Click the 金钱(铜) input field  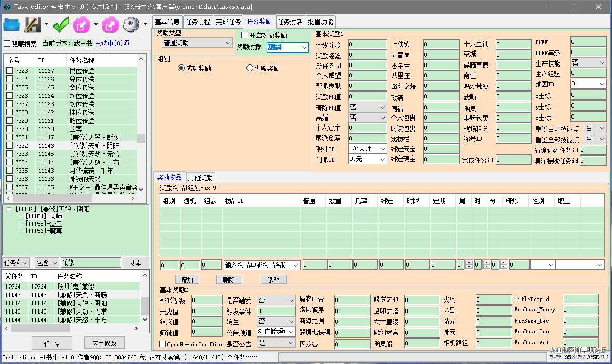(367, 44)
